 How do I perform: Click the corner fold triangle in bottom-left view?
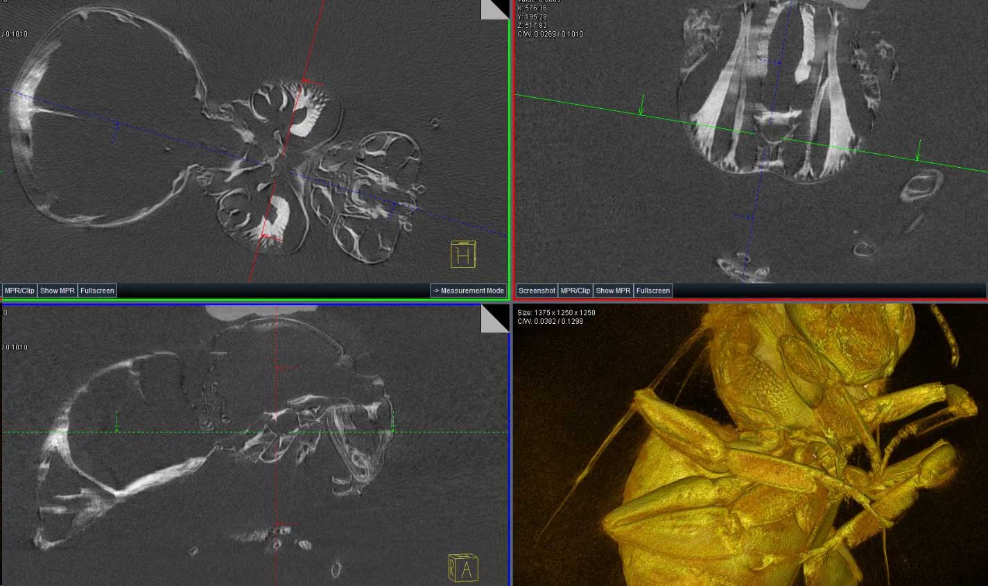(496, 318)
